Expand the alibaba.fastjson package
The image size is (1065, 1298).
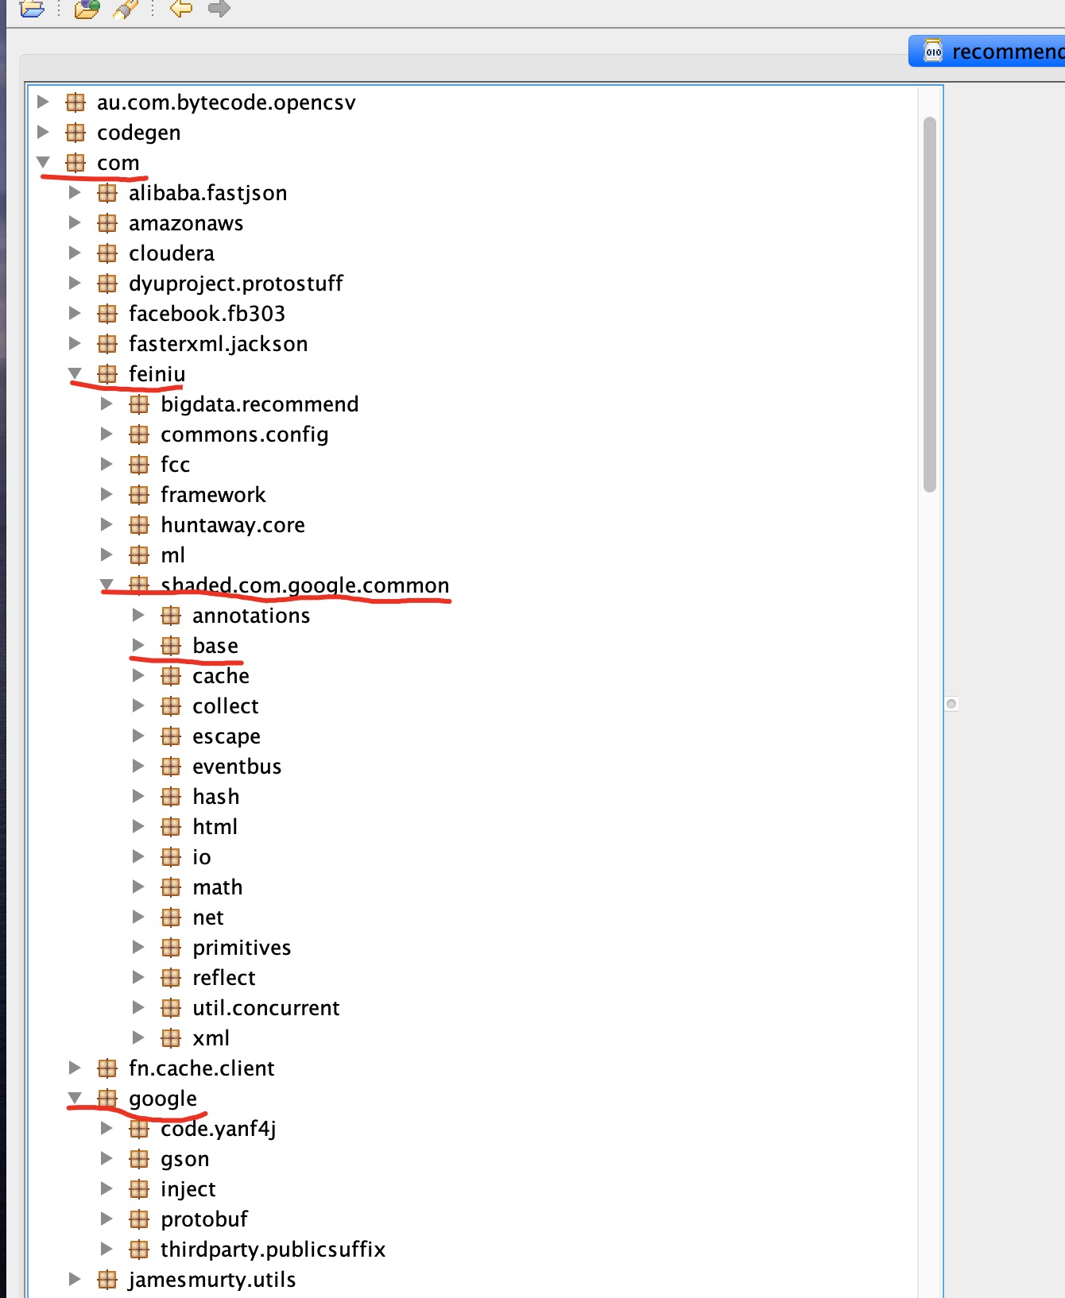pos(75,192)
